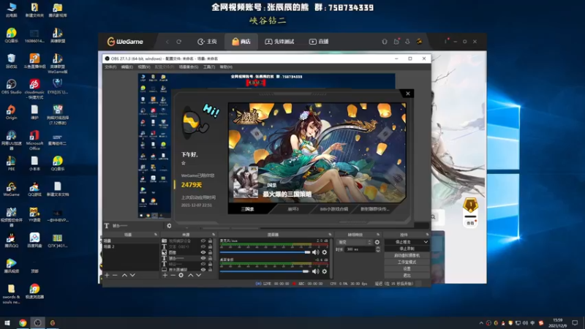The height and width of the screenshot is (329, 585).
Task: Open source properties gear icon
Action: [x=181, y=276]
